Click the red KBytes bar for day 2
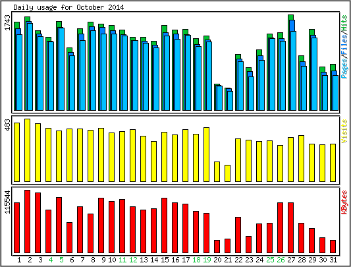The height and width of the screenshot is (267, 351). pyautogui.click(x=27, y=222)
